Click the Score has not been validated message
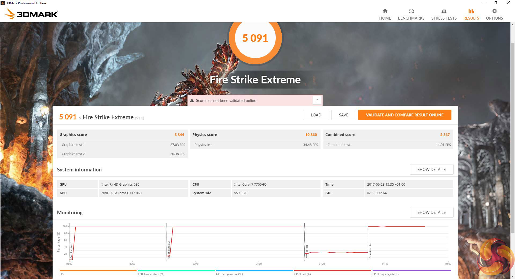The height and width of the screenshot is (279, 515). [x=226, y=101]
